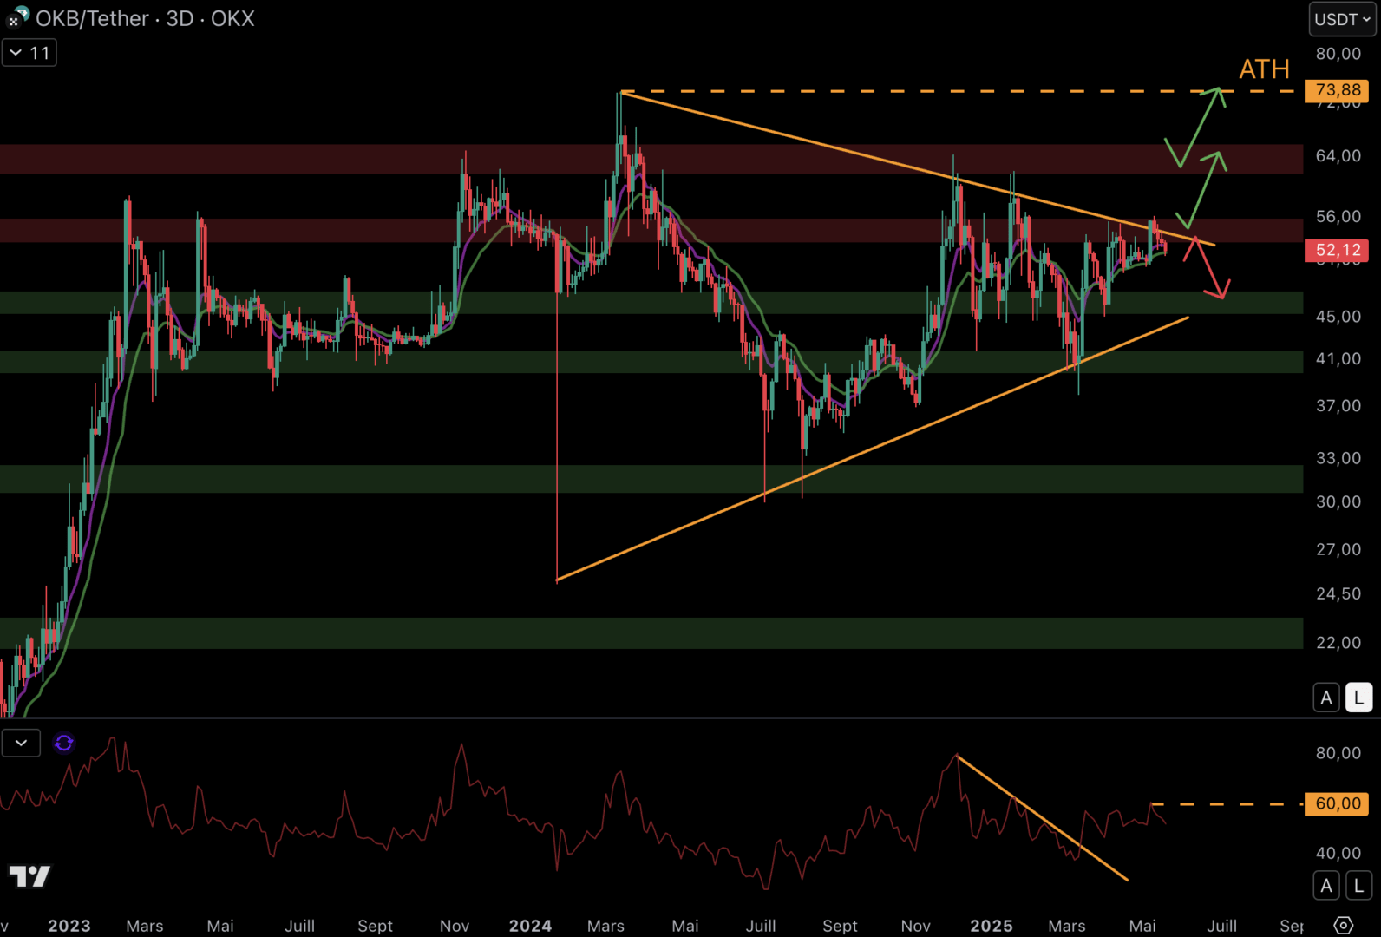Open the USDT currency dropdown
Screen dimensions: 1381x937
click(x=1342, y=19)
